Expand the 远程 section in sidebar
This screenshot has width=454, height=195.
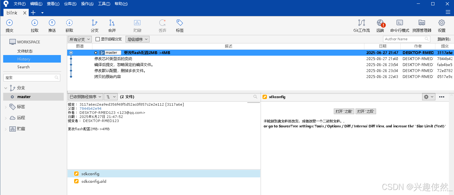(5, 118)
